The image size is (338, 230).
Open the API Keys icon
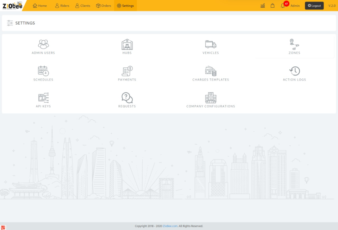[43, 97]
